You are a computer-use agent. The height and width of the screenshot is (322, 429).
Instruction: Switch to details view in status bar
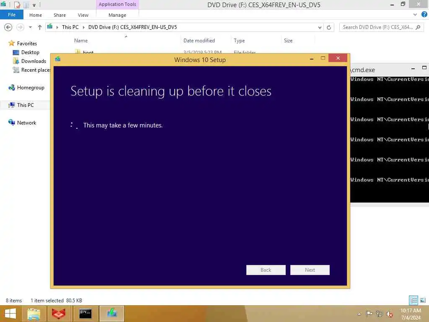pos(413,300)
